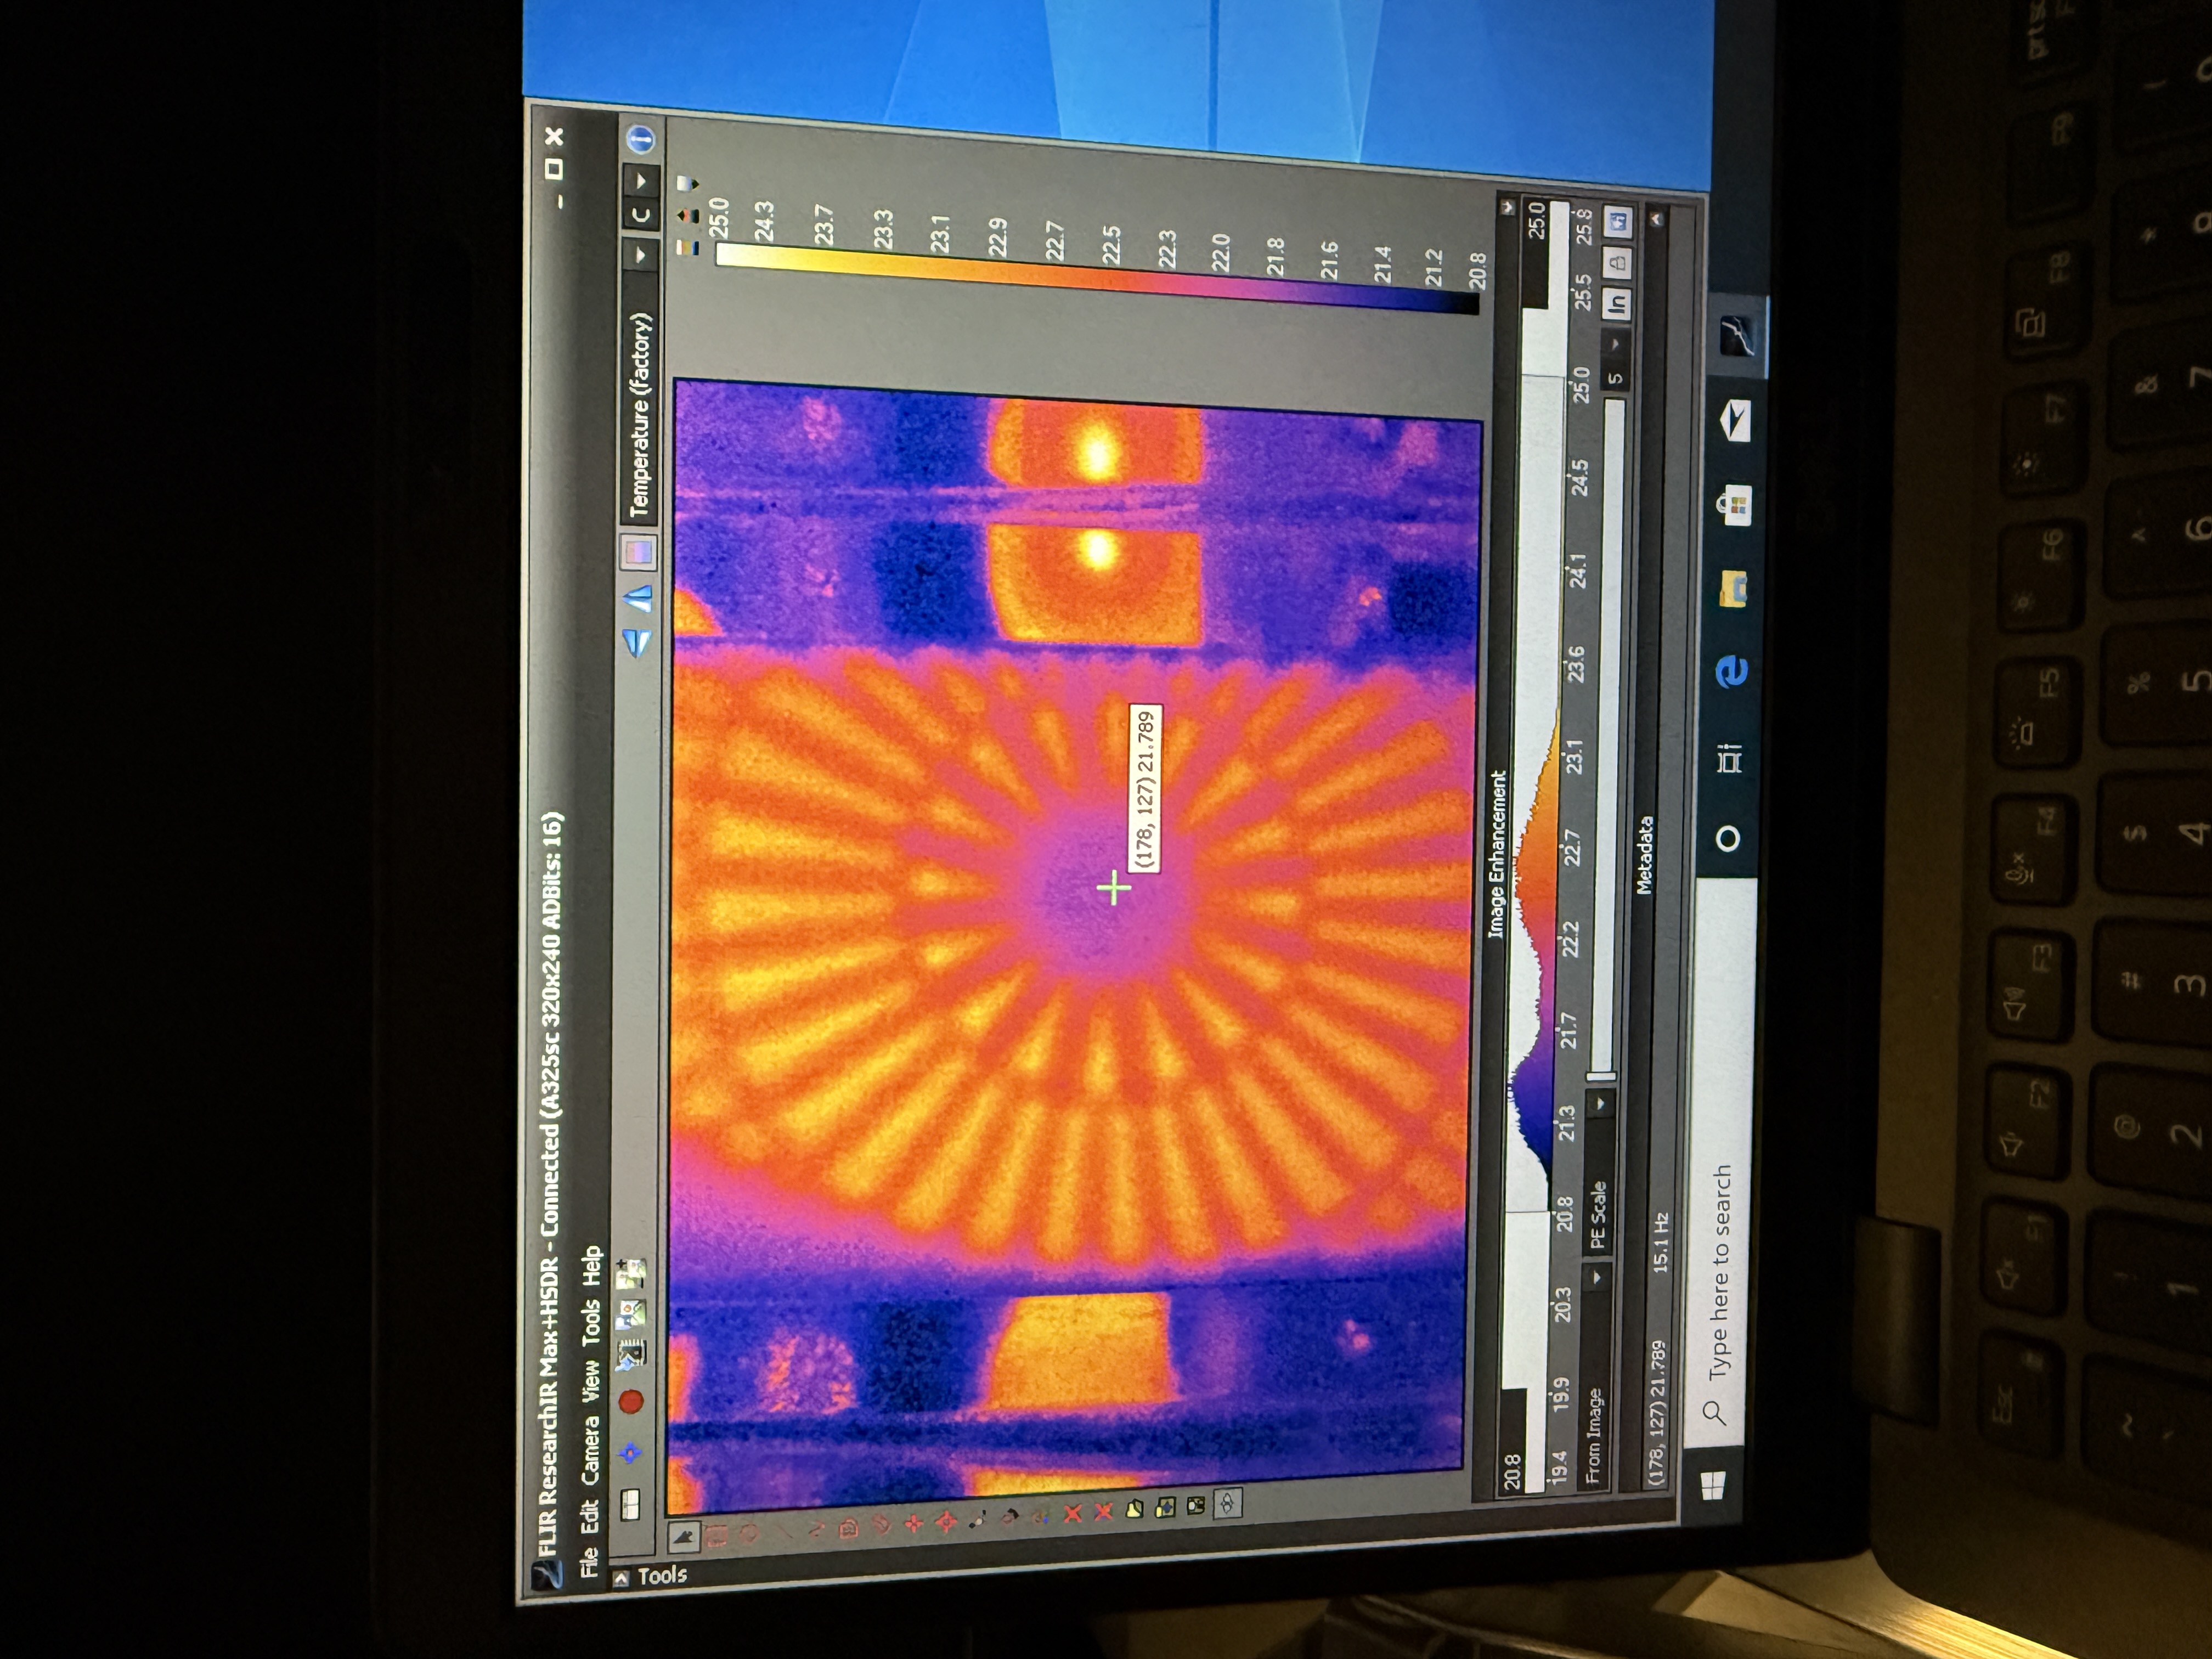Viewport: 2212px width, 1659px height.
Task: Click the window layout icon in toolbar
Action: [630, 1505]
